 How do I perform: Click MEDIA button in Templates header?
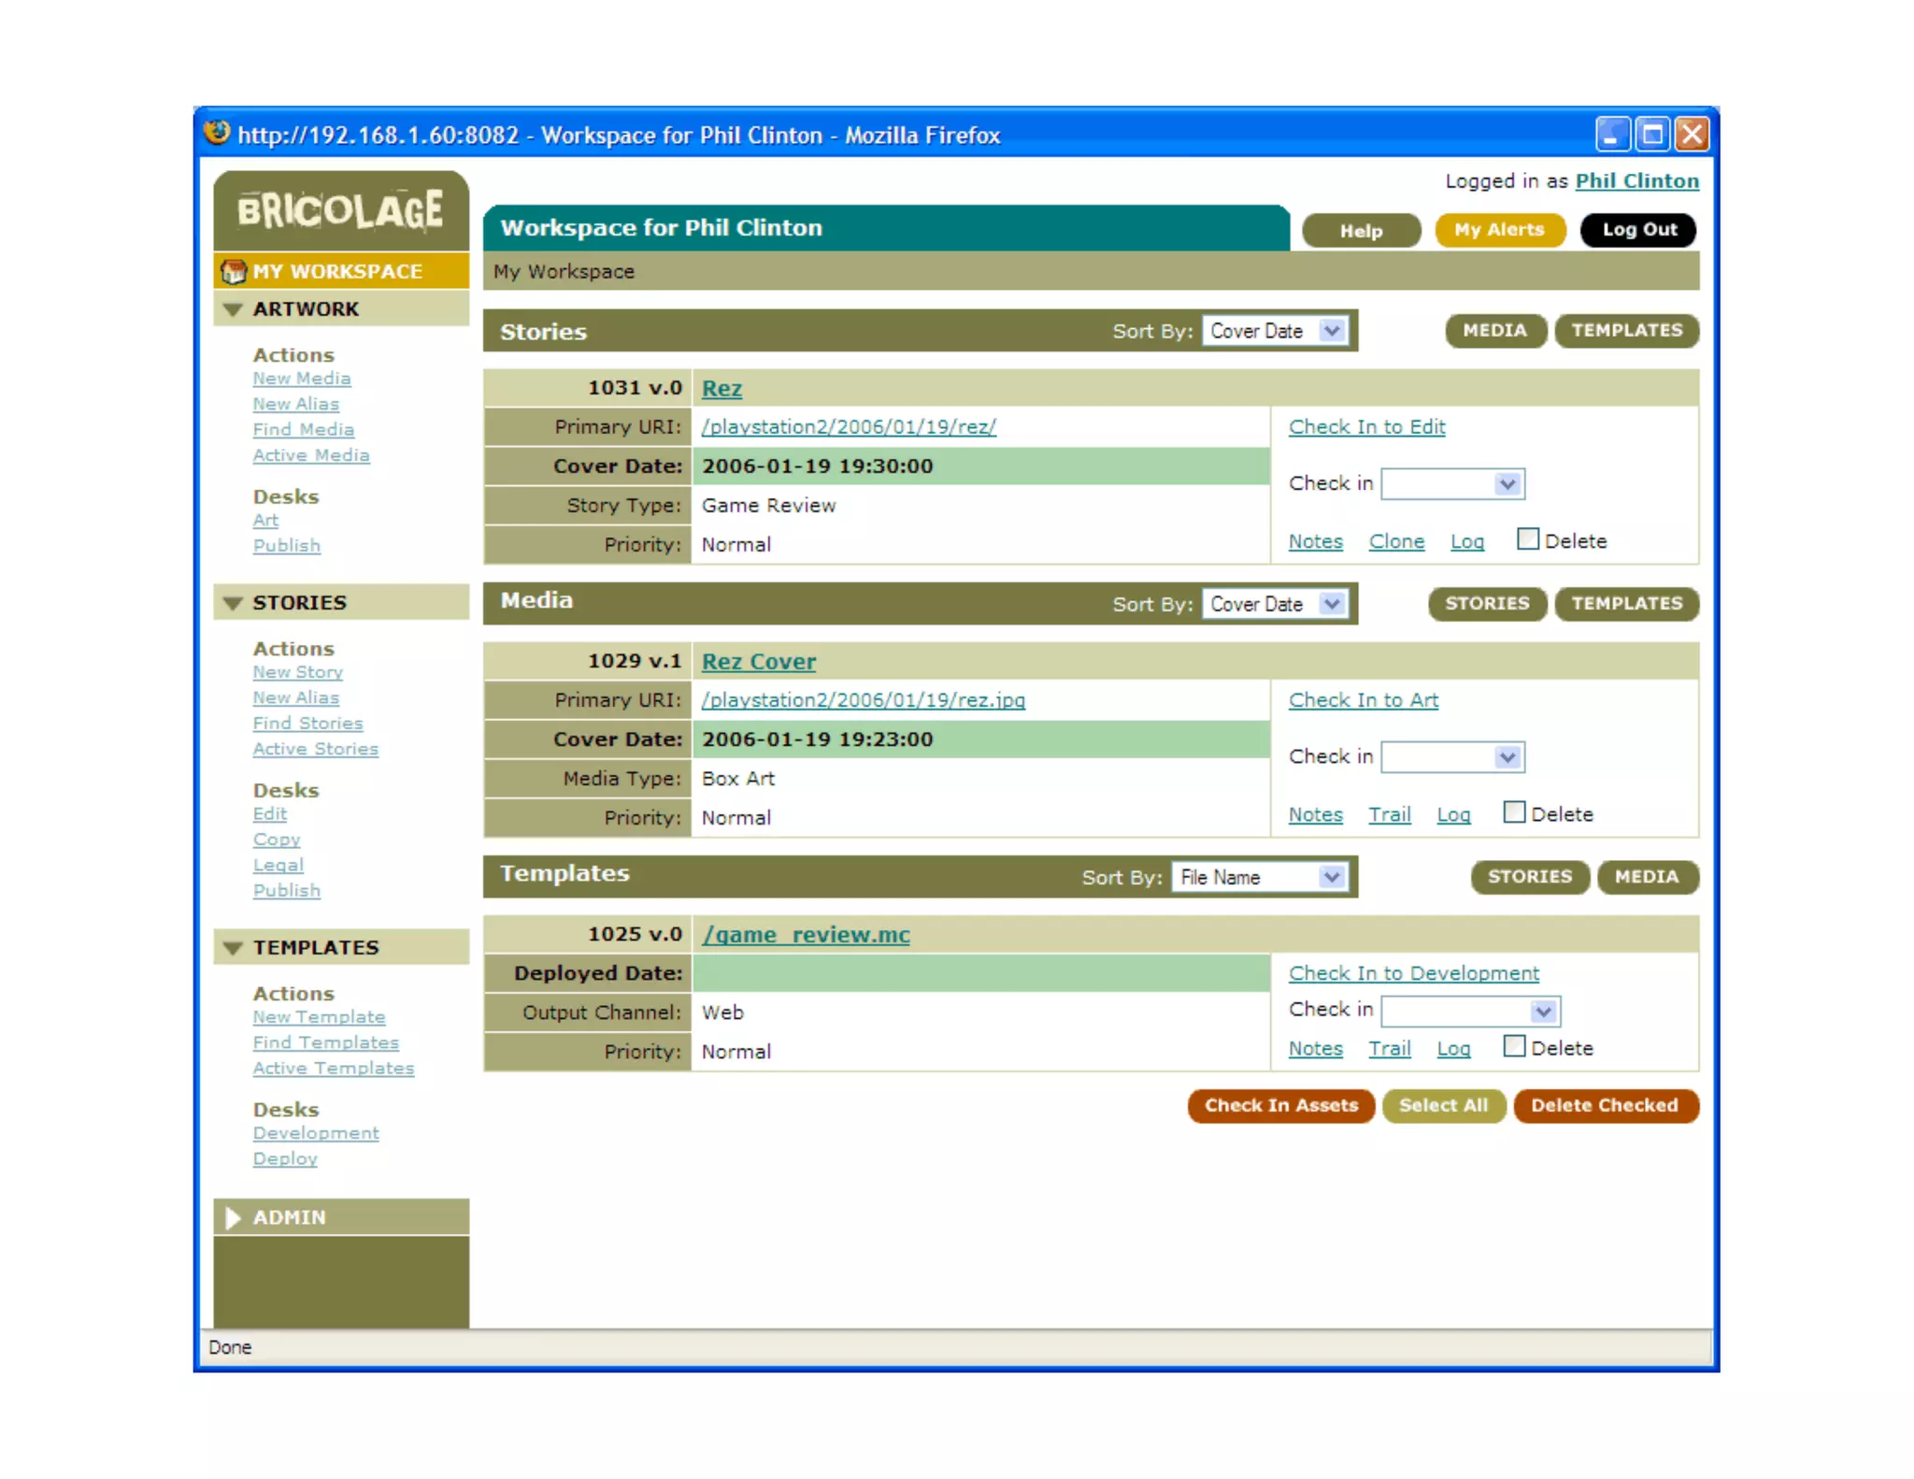pyautogui.click(x=1647, y=877)
